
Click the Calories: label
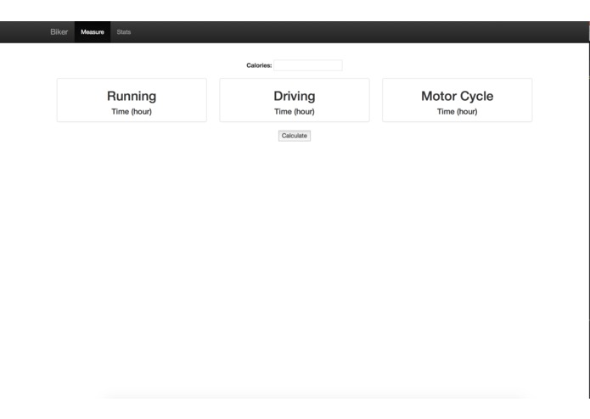pyautogui.click(x=259, y=65)
